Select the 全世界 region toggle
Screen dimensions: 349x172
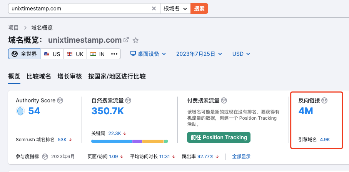click(24, 54)
